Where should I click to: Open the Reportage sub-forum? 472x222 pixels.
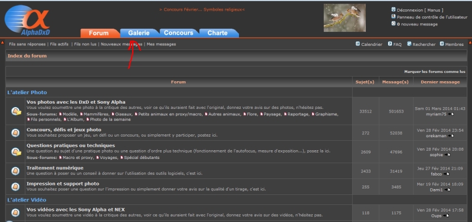click(298, 114)
